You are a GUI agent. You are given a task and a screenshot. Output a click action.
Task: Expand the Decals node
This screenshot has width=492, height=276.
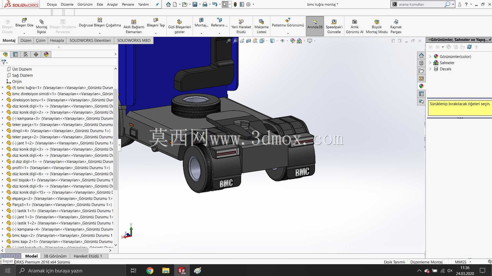[430, 69]
